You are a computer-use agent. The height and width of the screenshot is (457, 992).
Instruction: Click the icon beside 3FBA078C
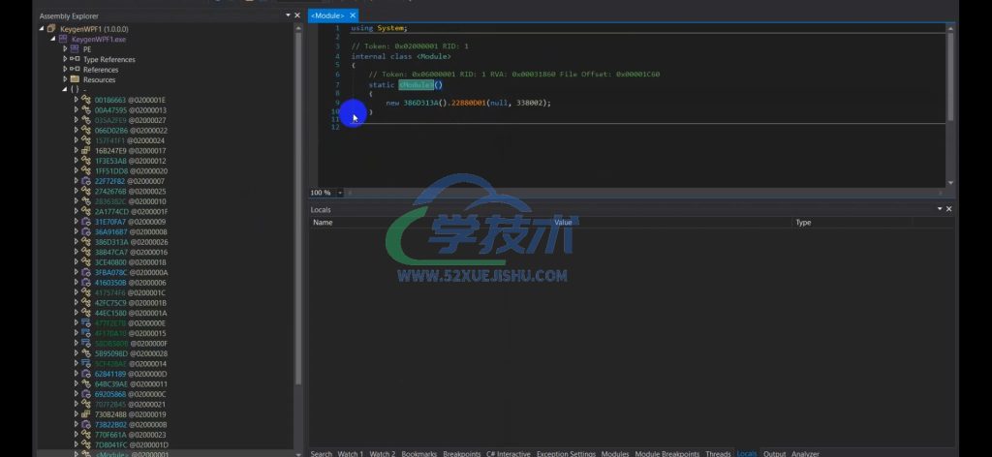click(86, 272)
